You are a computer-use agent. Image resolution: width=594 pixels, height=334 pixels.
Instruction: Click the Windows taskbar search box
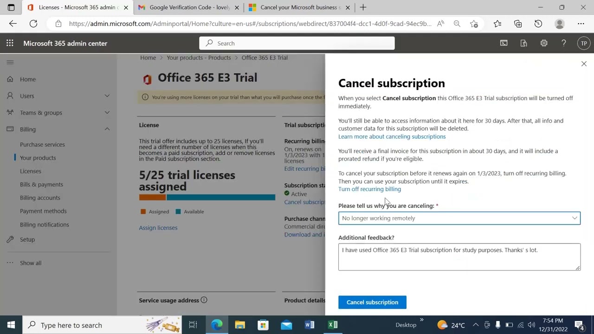coord(102,325)
